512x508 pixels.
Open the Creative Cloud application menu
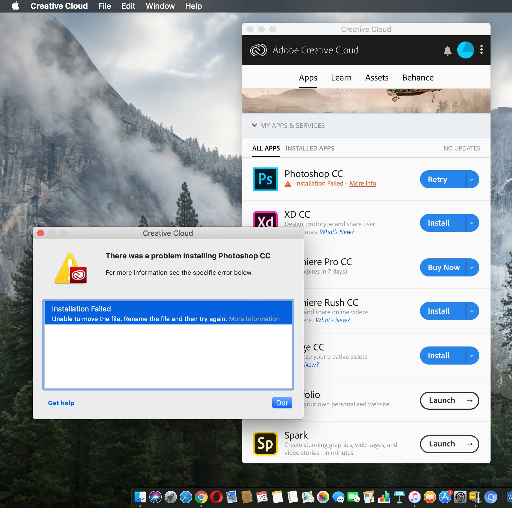[x=59, y=6]
